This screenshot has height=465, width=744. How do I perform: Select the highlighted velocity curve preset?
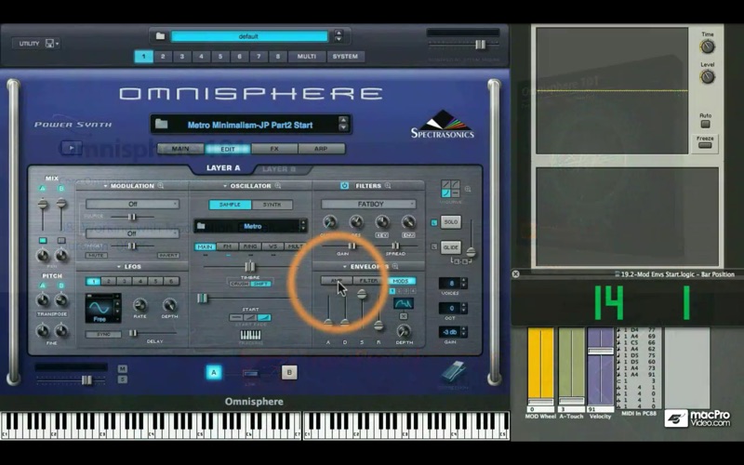[x=445, y=193]
